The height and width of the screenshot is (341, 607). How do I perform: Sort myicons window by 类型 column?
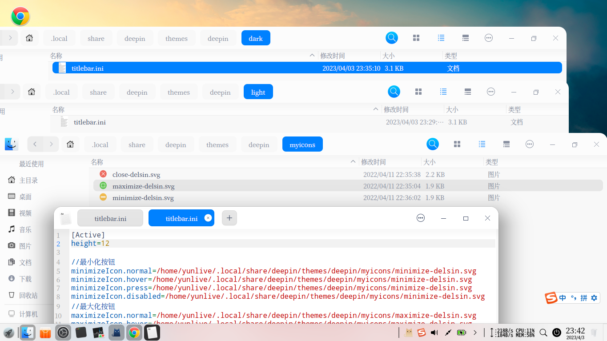click(x=492, y=162)
